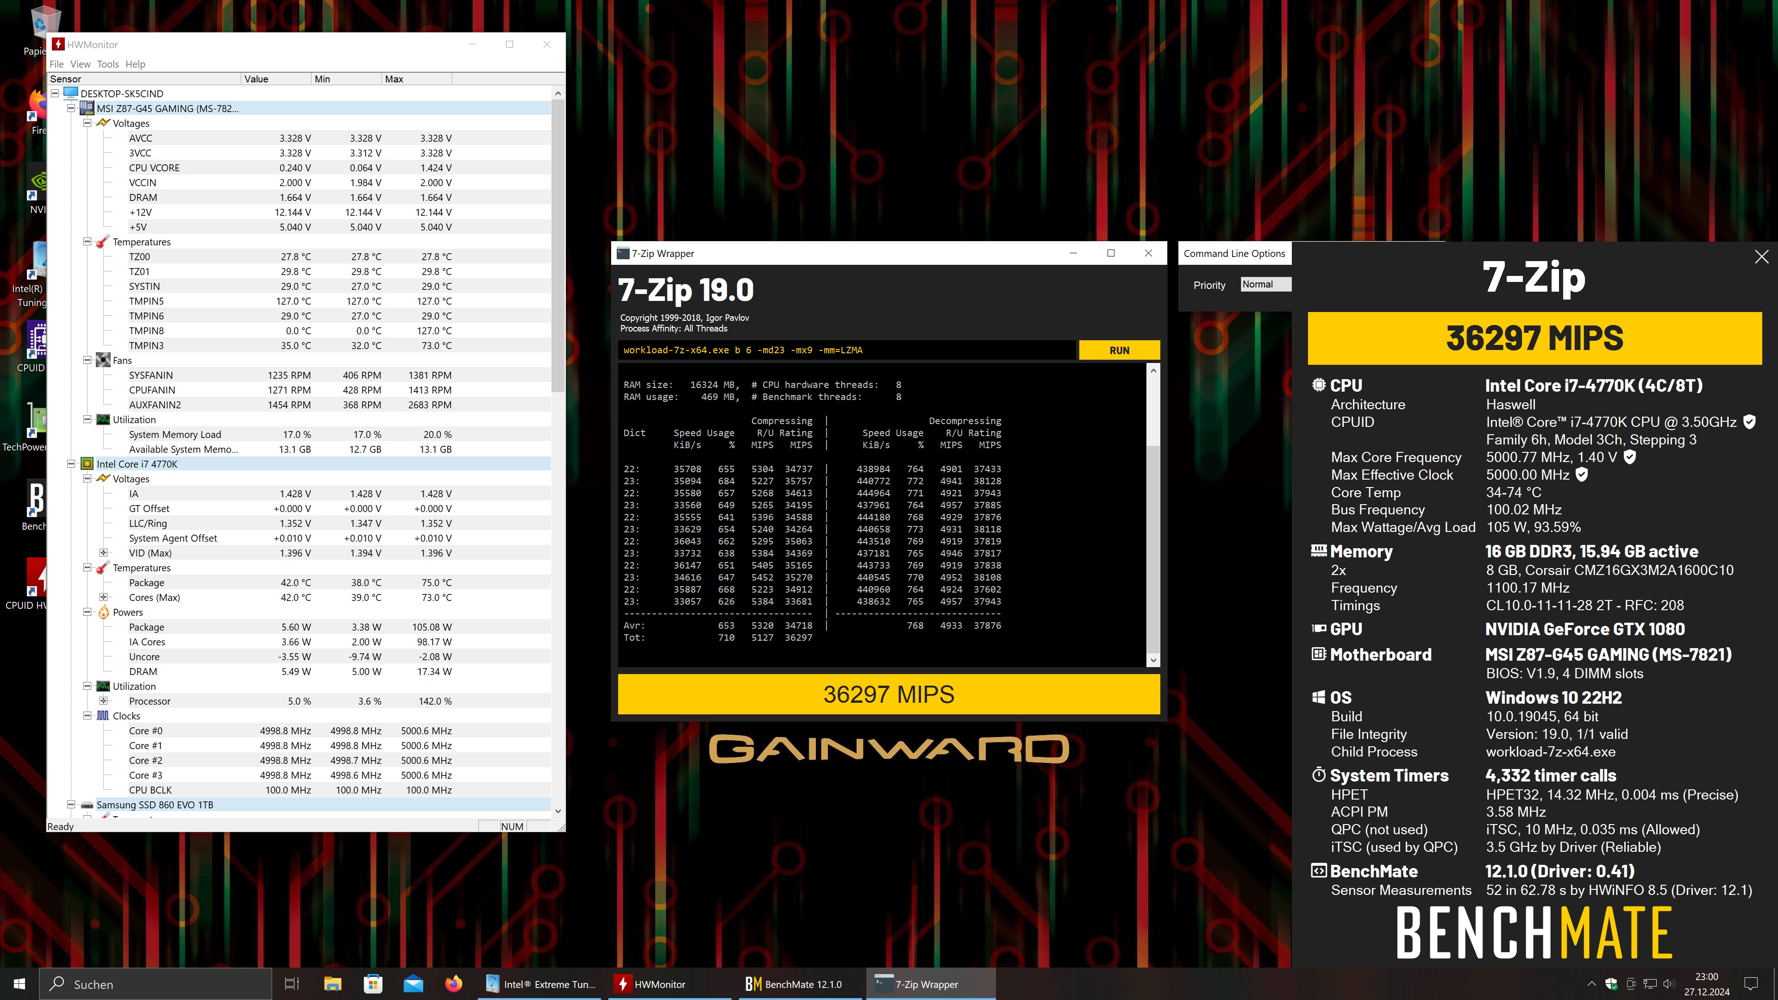The image size is (1778, 1000).
Task: Click the motherboard icon beside MSI Z87-G45
Action: (x=87, y=108)
